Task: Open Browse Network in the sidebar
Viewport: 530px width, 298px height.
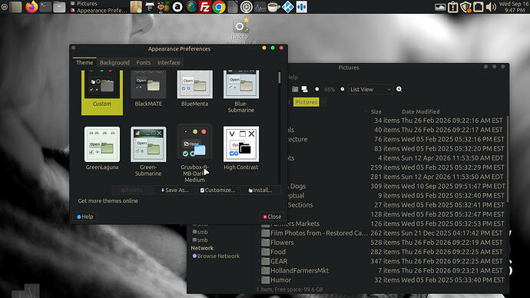Action: click(216, 256)
